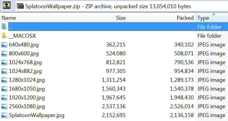Image resolution: width=228 pixels, height=121 pixels.
Task: Click the up one level arrow button
Action: pyautogui.click(x=7, y=5)
